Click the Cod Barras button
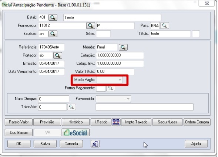Screen dimensions: 218x157 tap(19, 133)
